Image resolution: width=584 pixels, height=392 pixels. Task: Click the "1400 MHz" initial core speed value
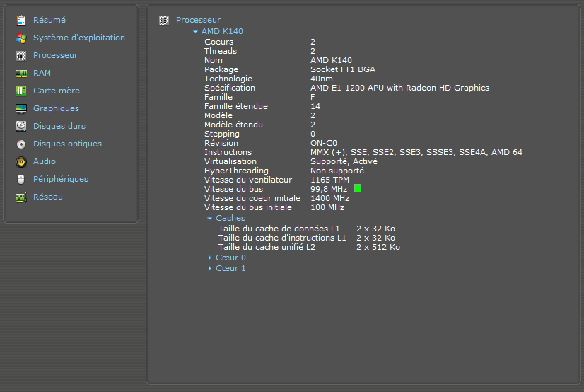pyautogui.click(x=329, y=198)
